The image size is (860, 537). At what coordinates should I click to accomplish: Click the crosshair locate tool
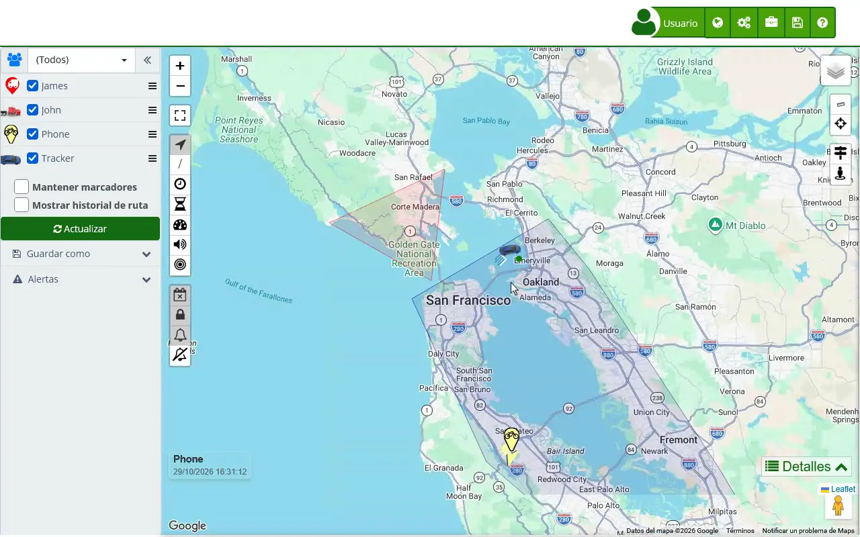[x=841, y=124]
